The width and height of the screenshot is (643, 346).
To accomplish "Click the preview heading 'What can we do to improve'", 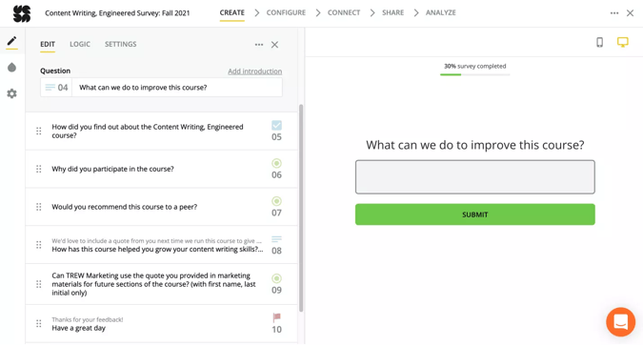I will (475, 145).
